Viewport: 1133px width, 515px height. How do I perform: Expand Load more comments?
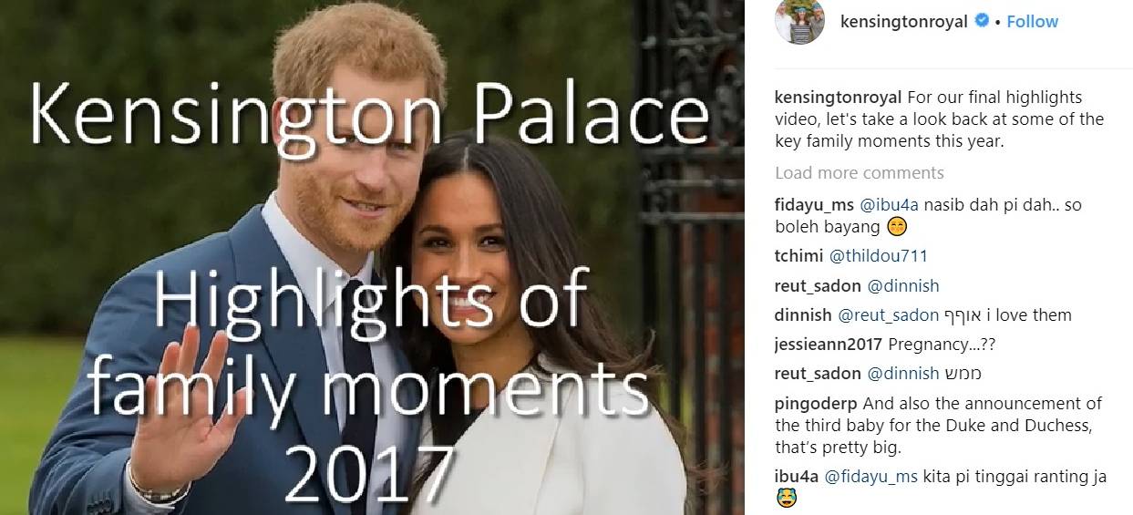click(860, 172)
